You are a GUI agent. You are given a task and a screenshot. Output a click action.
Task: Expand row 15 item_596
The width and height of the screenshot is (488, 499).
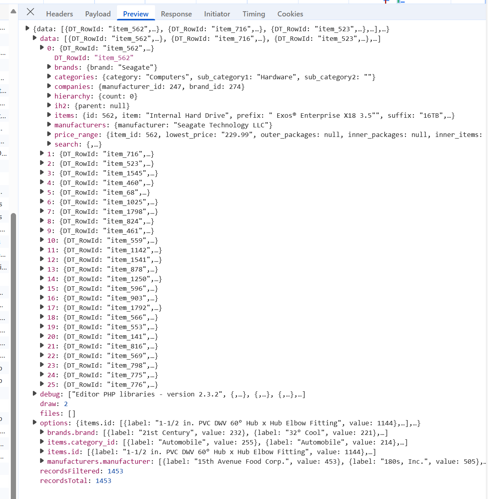[42, 288]
